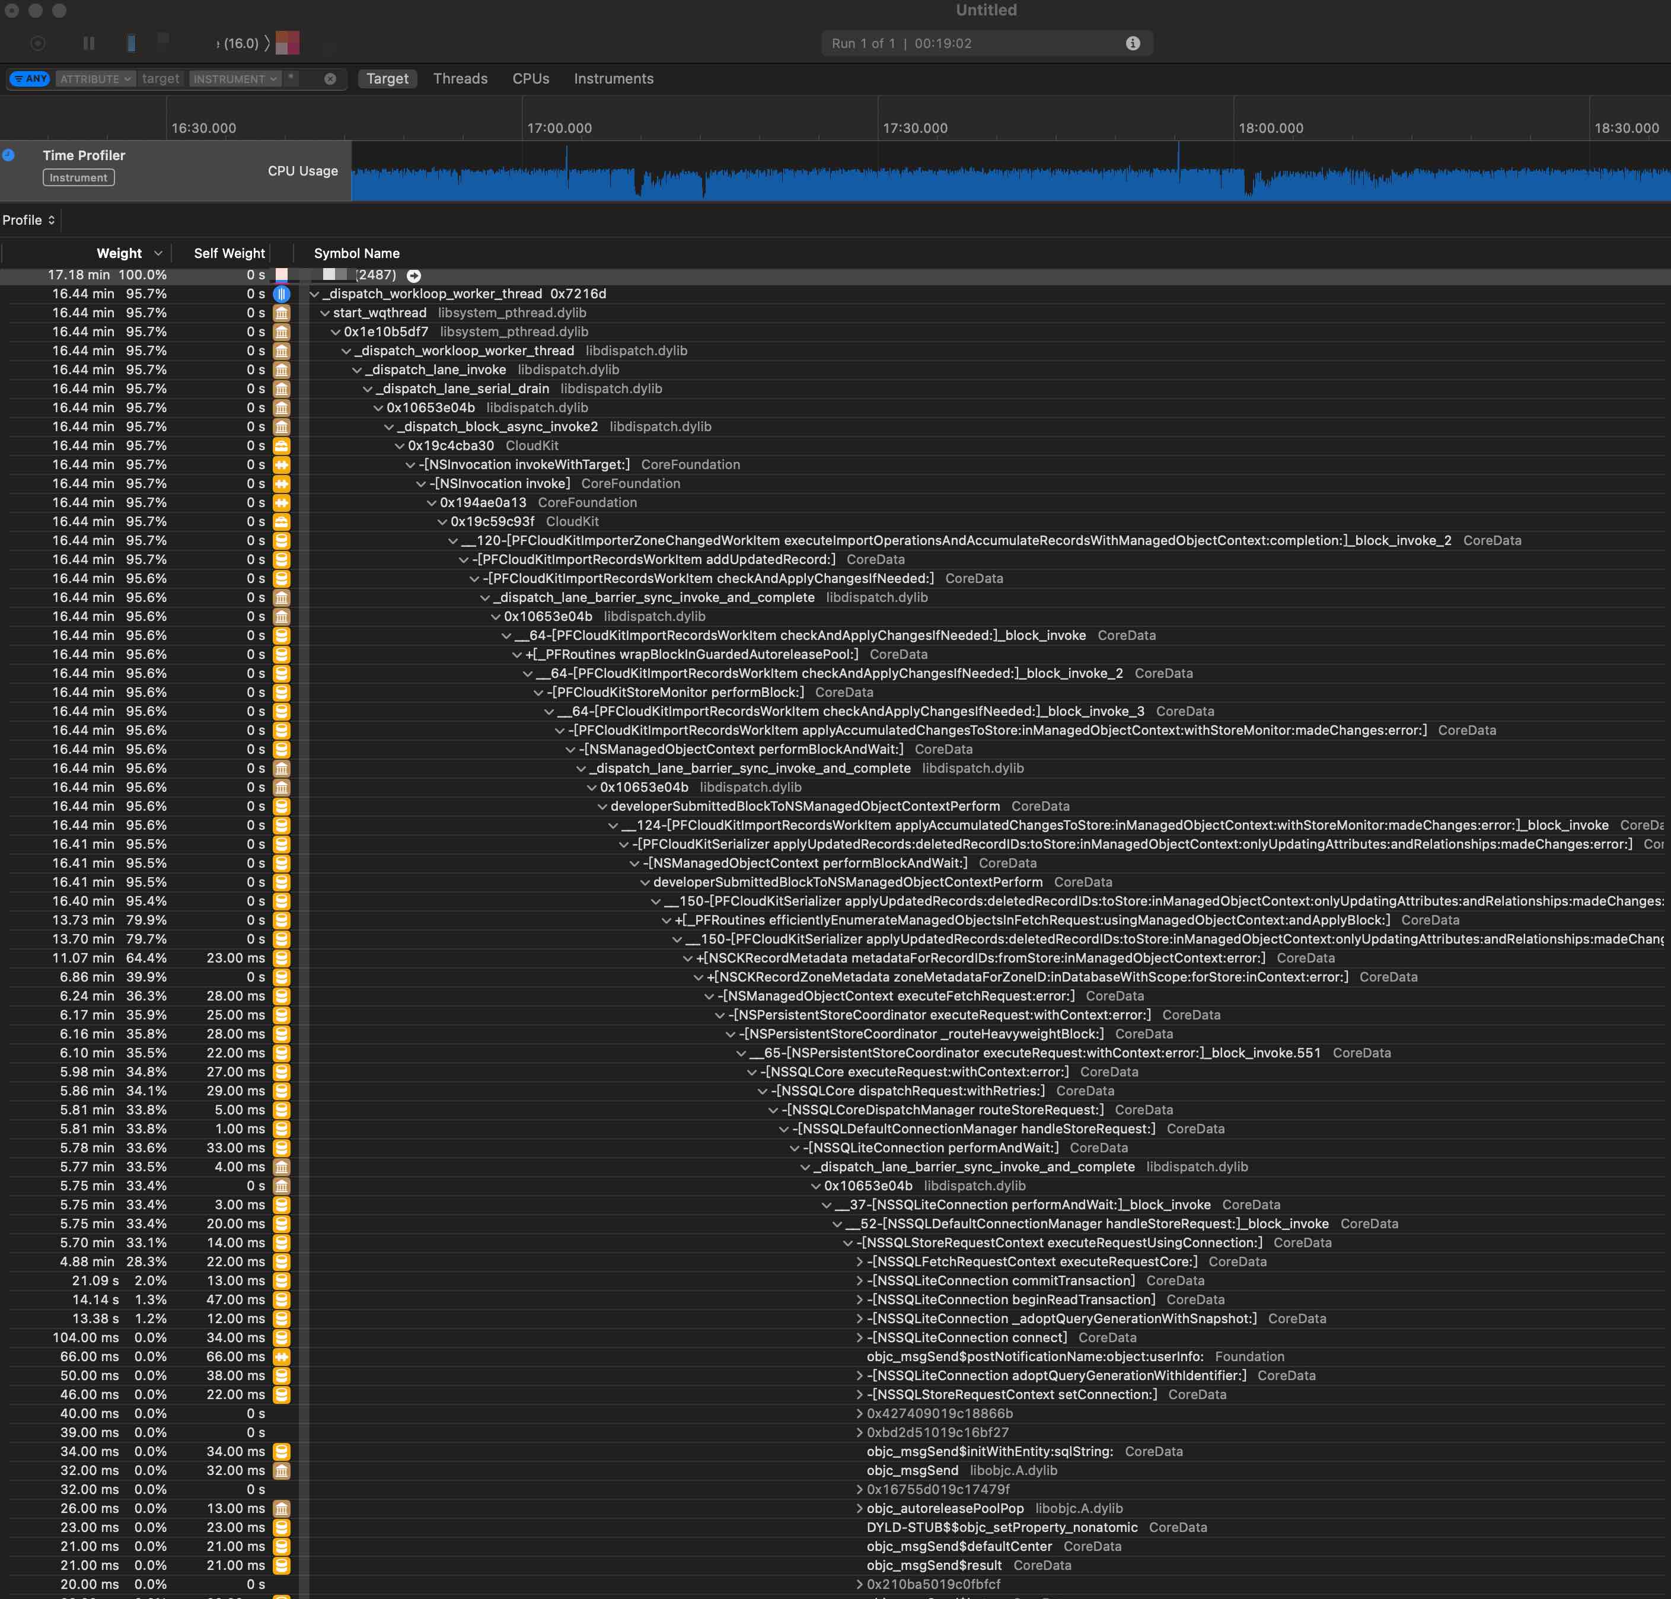Switch to the CPUs tab

(530, 78)
